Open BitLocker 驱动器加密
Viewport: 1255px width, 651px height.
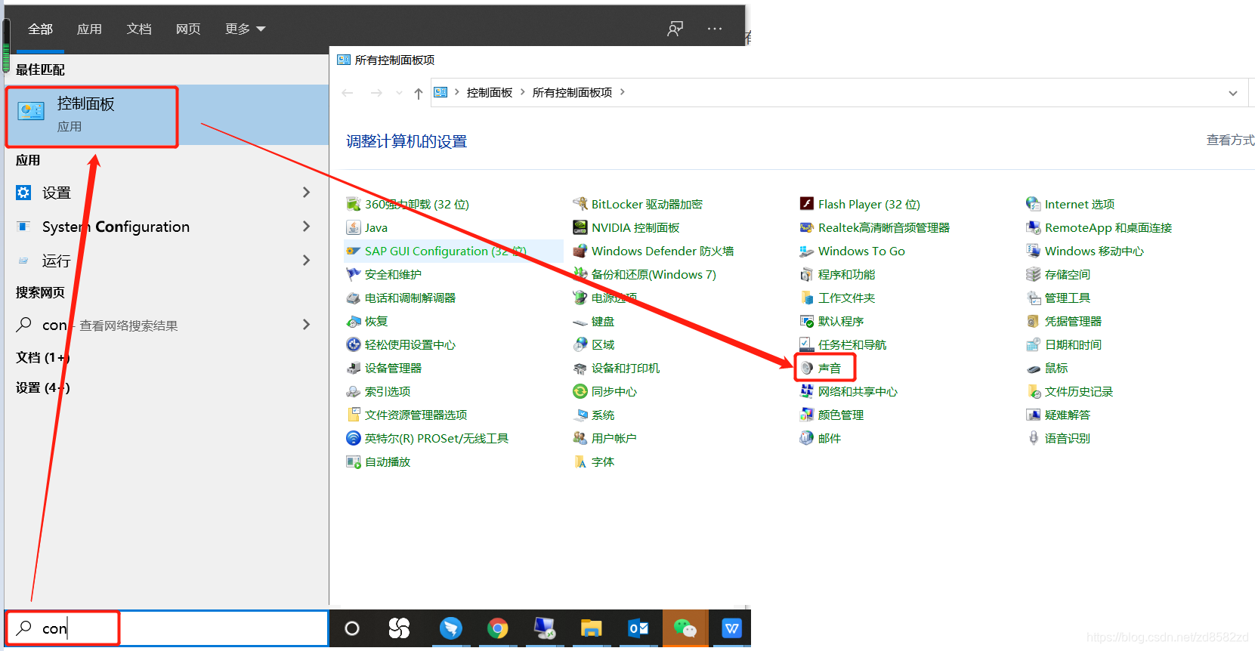coord(638,205)
